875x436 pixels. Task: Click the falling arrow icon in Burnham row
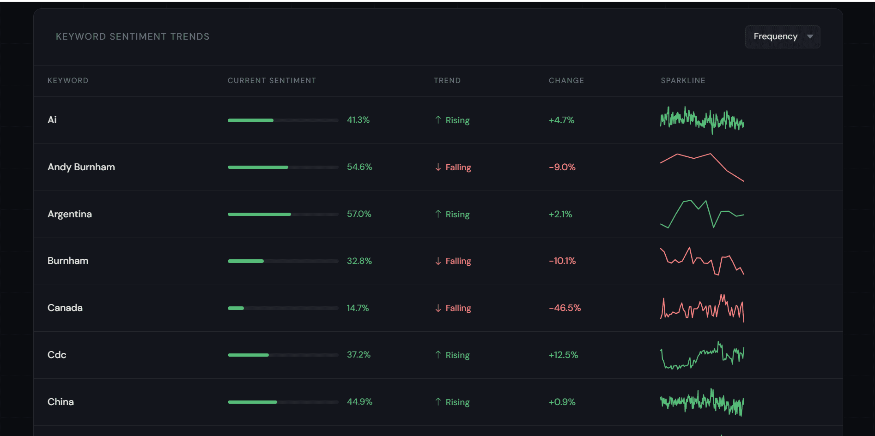[438, 261]
